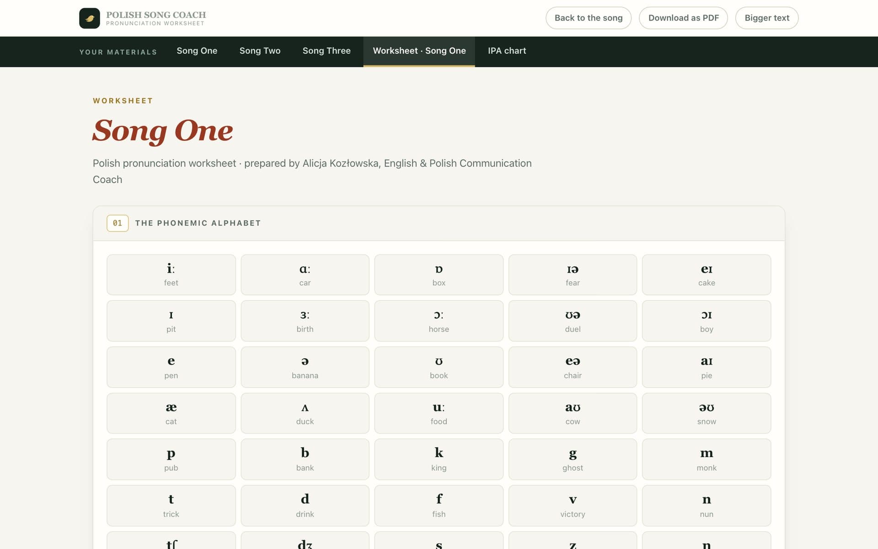Click the 01 section number badge
This screenshot has height=549, width=878.
coord(118,223)
